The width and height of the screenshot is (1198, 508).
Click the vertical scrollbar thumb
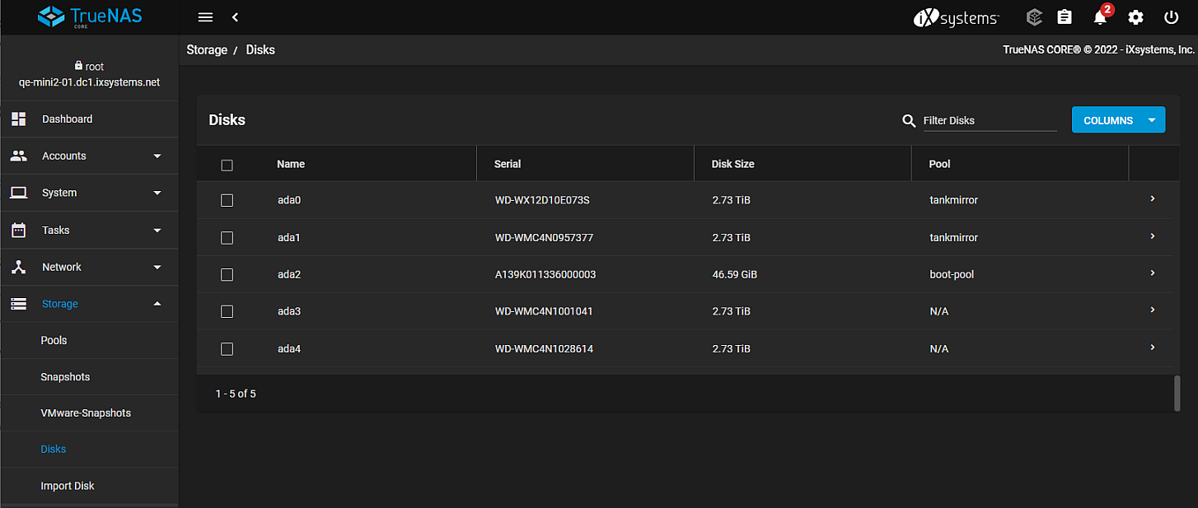click(x=1177, y=393)
